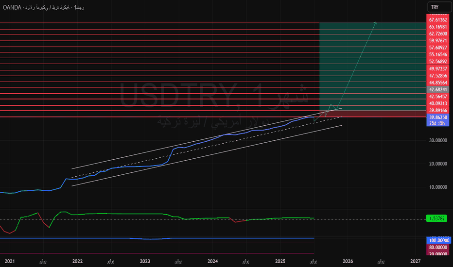Click the 80.00000 indicator scale label

pyautogui.click(x=438, y=248)
